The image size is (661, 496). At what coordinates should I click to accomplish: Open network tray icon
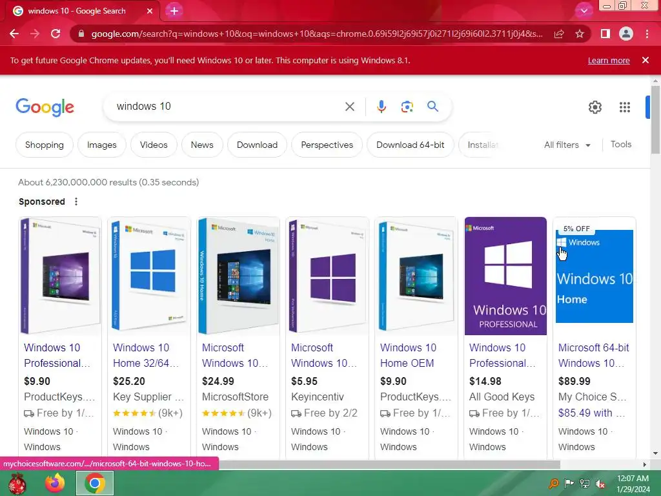click(x=585, y=484)
